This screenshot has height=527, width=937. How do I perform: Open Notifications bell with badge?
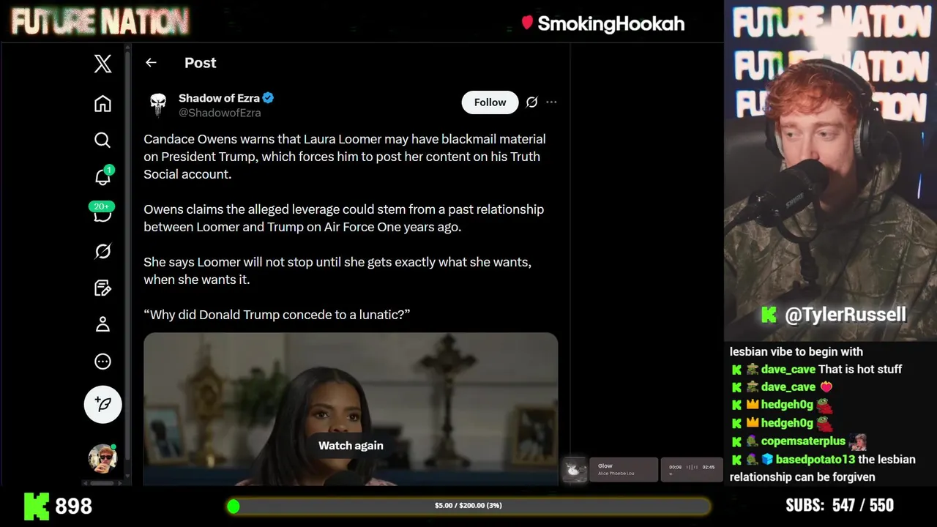click(103, 176)
